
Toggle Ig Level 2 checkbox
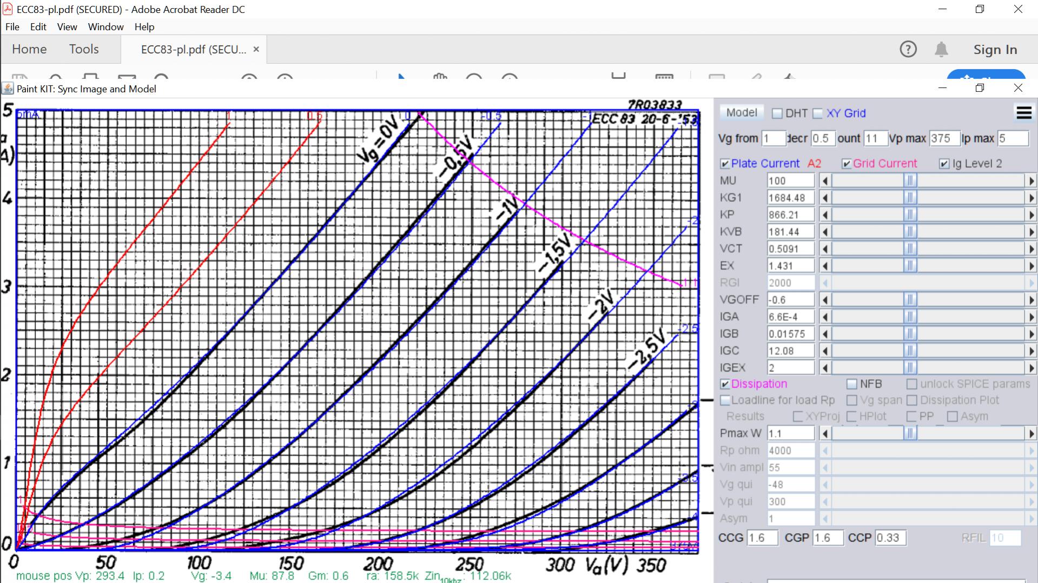click(944, 164)
